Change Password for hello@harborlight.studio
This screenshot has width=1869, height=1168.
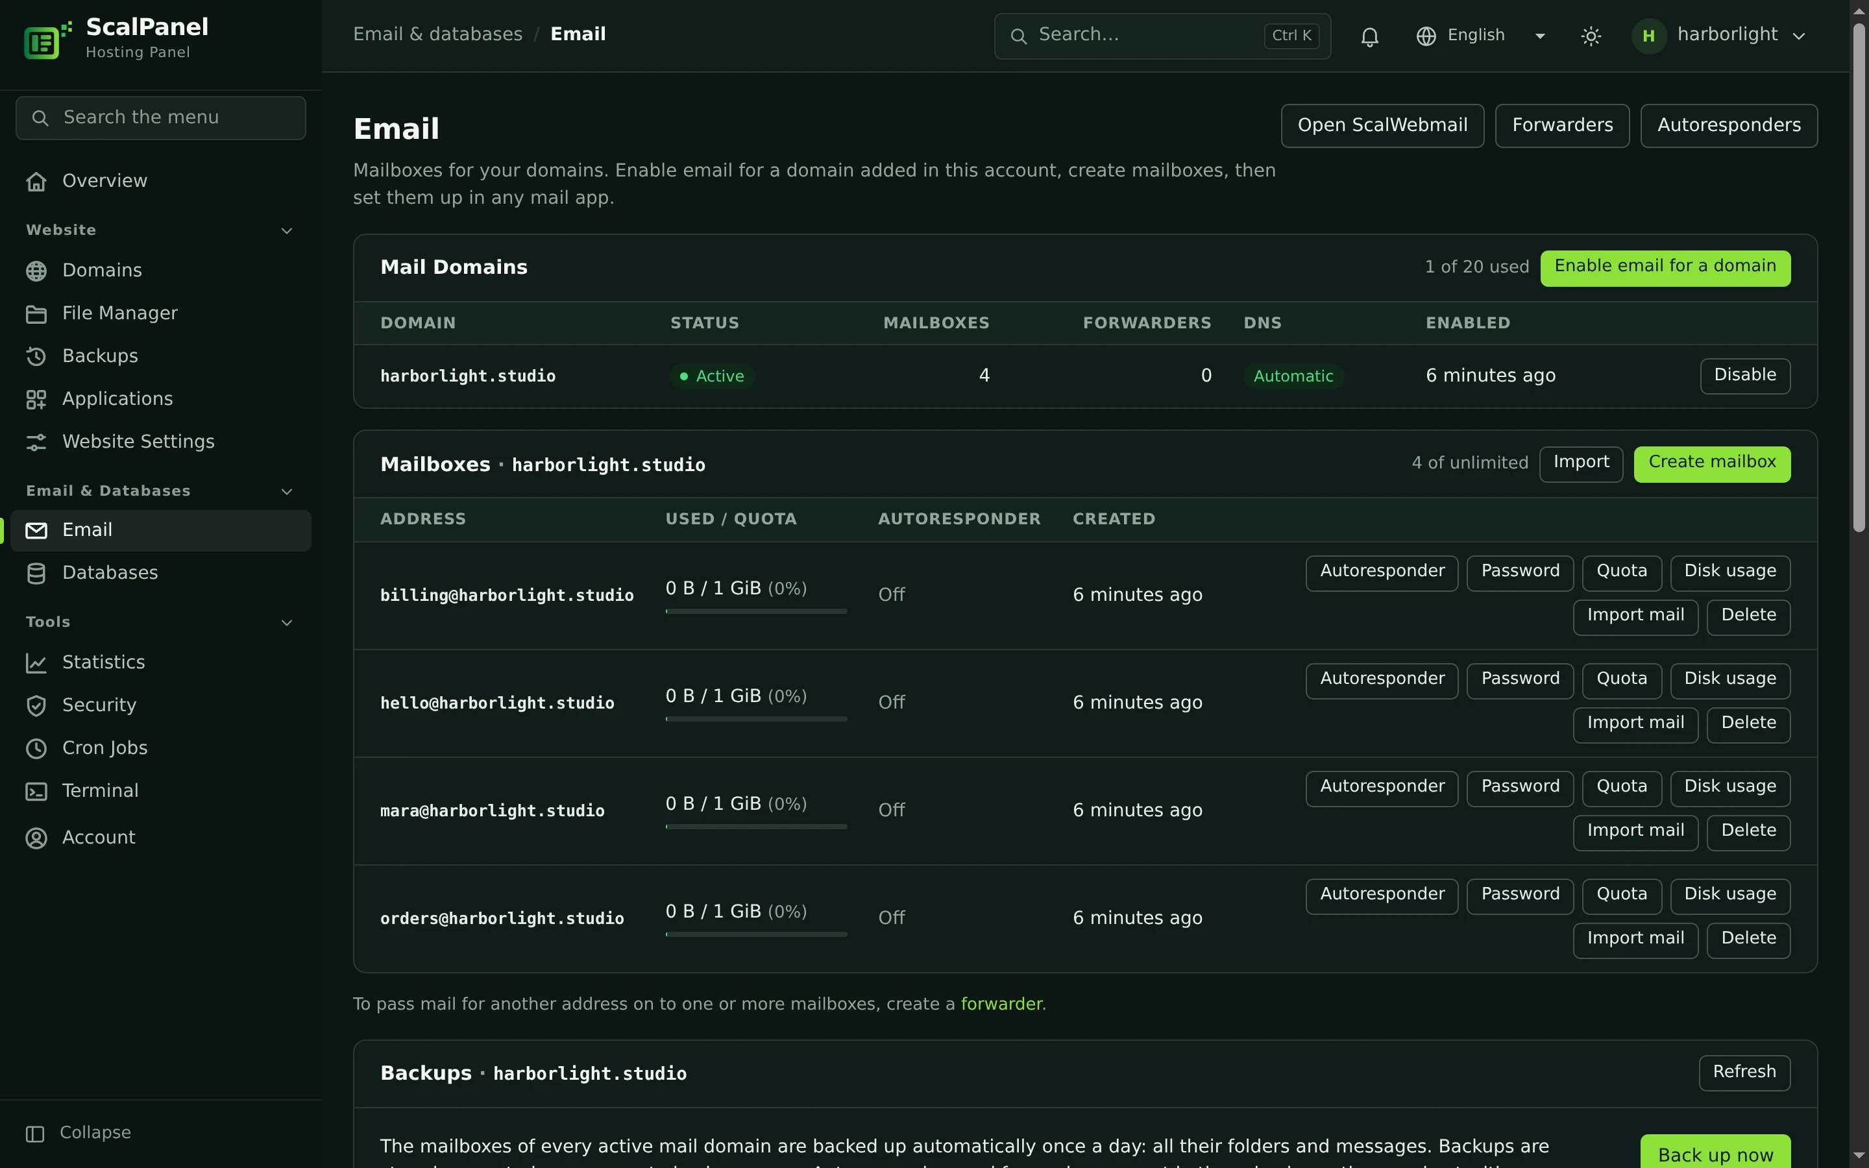[x=1520, y=681]
